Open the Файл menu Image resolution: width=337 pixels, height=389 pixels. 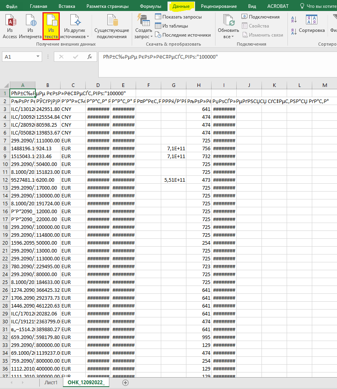(x=12, y=6)
